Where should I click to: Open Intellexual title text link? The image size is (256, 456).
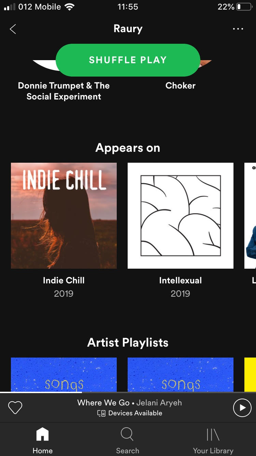click(x=181, y=280)
